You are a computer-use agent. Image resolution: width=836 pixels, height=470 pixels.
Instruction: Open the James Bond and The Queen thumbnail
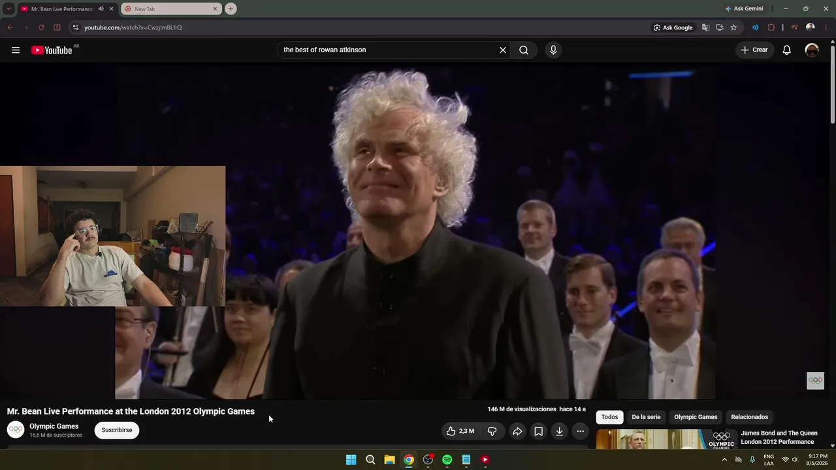pos(666,439)
